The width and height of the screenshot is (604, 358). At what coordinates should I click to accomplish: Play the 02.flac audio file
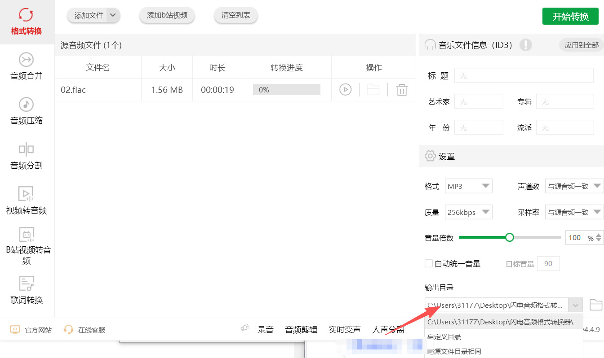(x=345, y=90)
